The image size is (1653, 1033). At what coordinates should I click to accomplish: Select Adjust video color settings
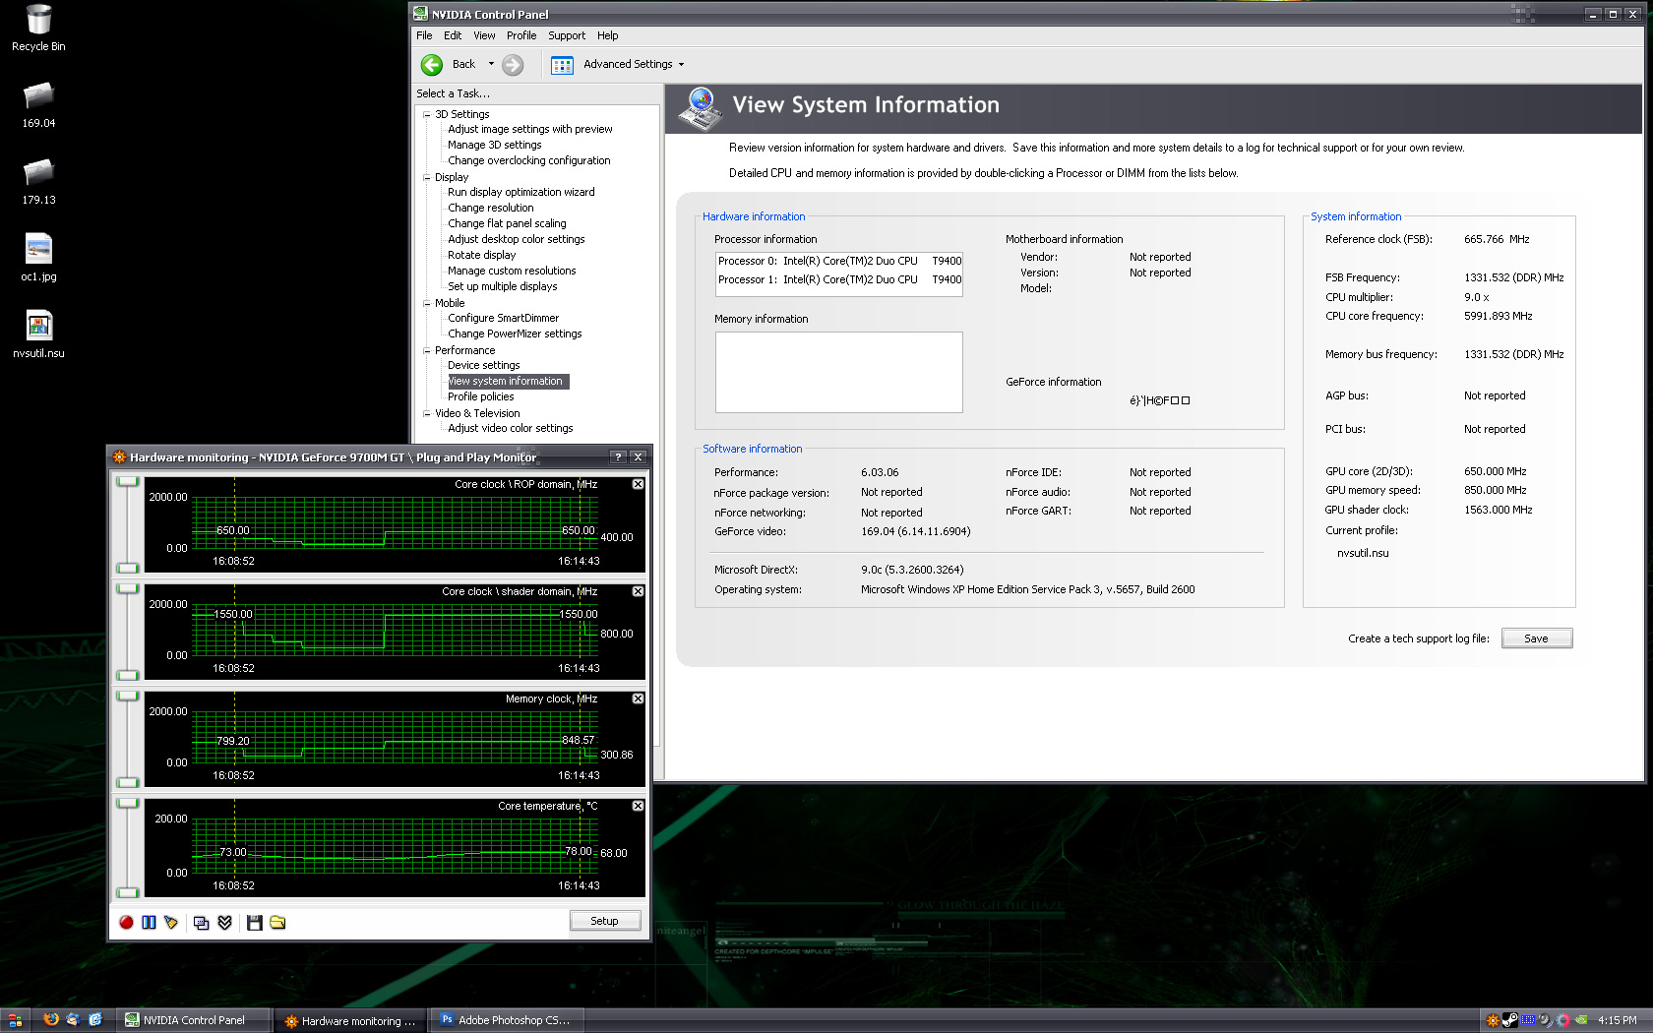511,428
